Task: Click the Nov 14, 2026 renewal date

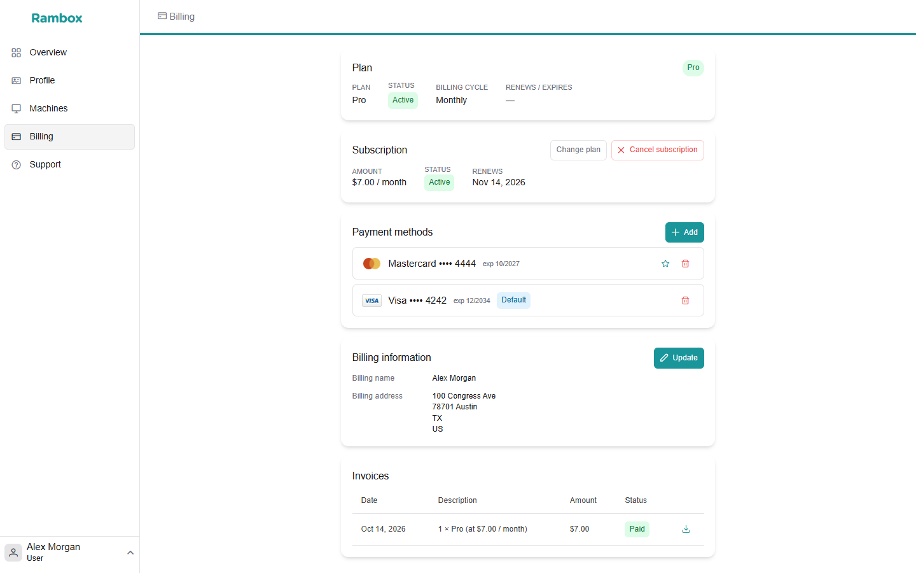Action: tap(499, 182)
